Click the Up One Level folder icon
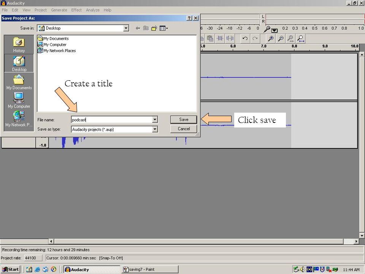The width and height of the screenshot is (365, 274). click(146, 28)
